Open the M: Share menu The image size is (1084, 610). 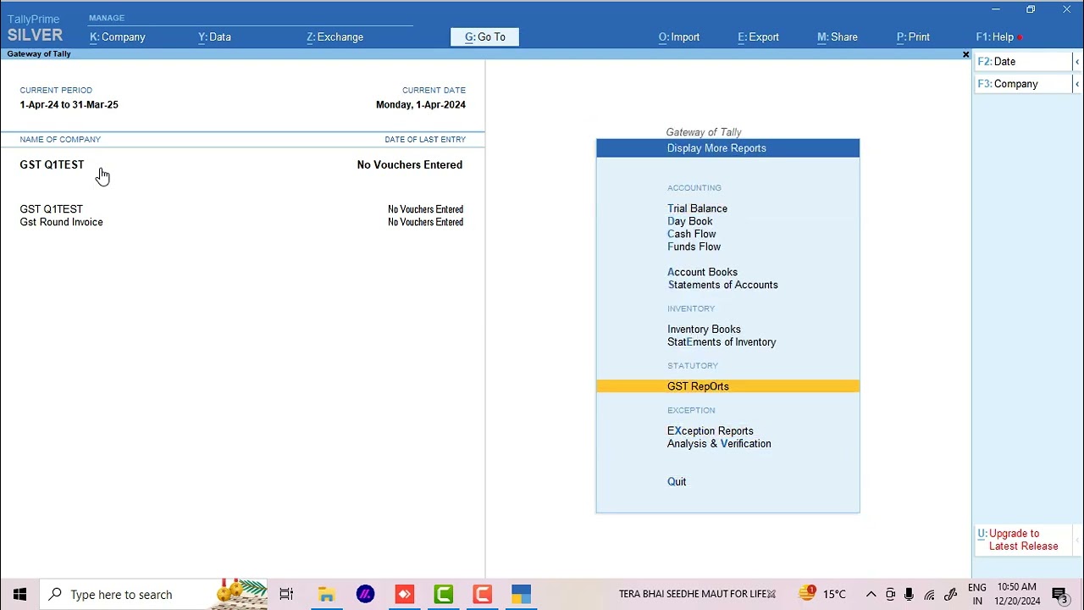pos(838,37)
